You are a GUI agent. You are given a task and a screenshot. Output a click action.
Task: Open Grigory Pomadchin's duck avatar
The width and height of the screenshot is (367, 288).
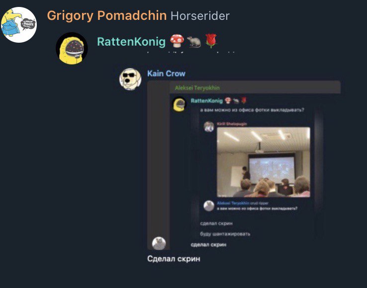(x=19, y=25)
